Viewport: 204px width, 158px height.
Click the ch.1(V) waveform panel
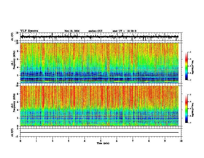pos(101,37)
